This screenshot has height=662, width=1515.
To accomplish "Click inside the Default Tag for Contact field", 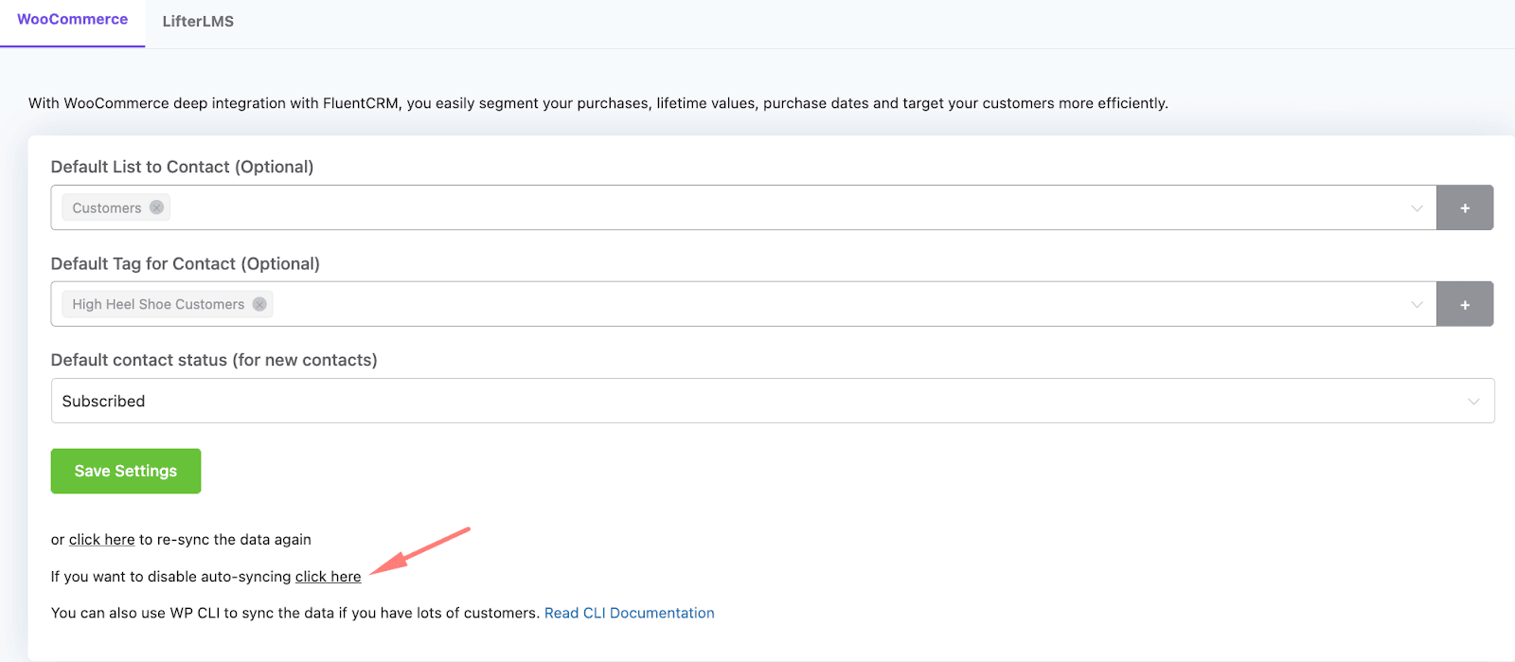I will click(743, 304).
